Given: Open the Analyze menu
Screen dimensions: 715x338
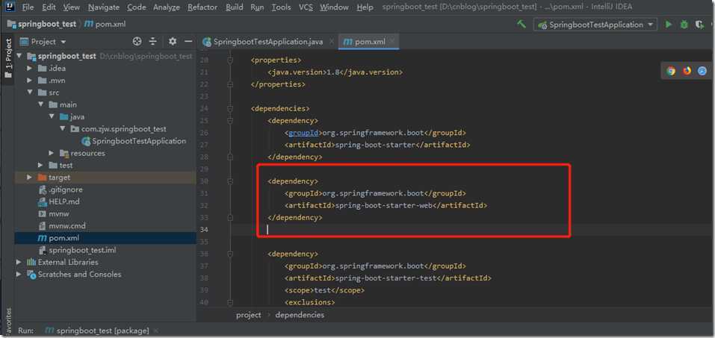Looking at the screenshot, I should (x=167, y=7).
